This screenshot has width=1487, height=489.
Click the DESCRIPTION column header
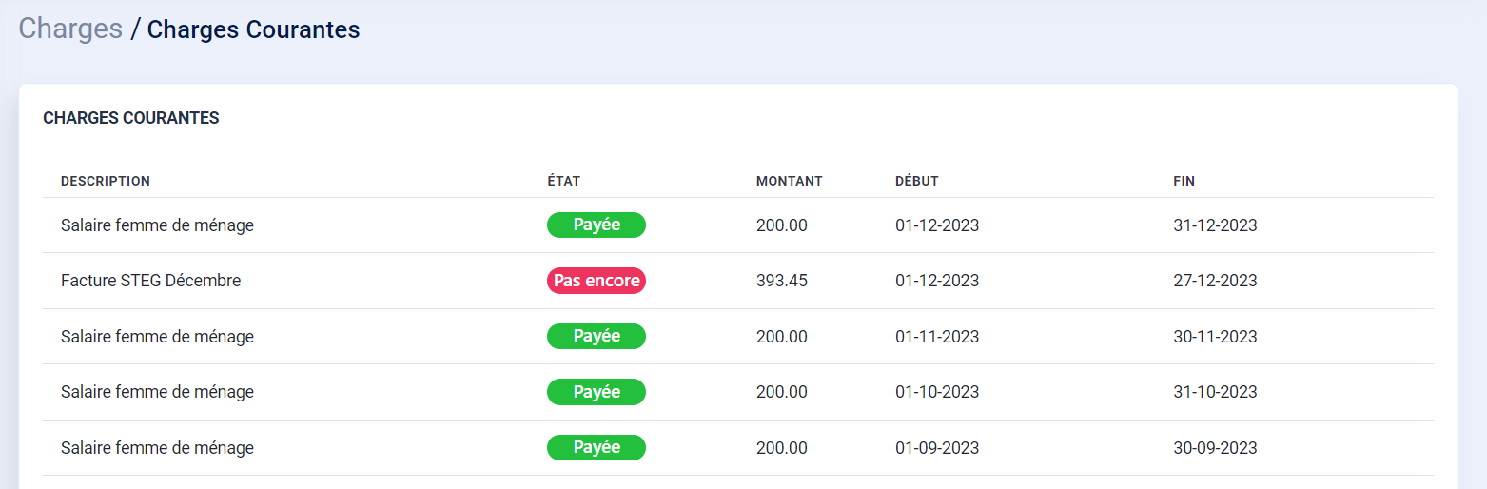(106, 181)
